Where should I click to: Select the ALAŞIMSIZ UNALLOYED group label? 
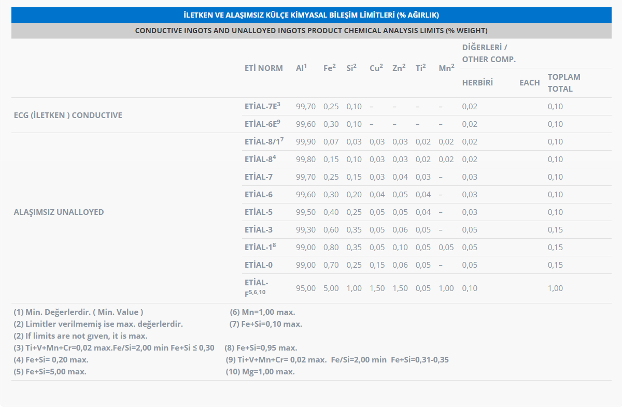(x=59, y=212)
